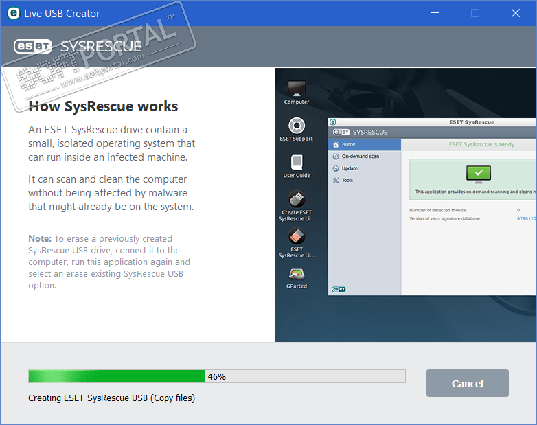Click the SYSRESCUE header title text
The width and height of the screenshot is (537, 425).
click(x=101, y=46)
